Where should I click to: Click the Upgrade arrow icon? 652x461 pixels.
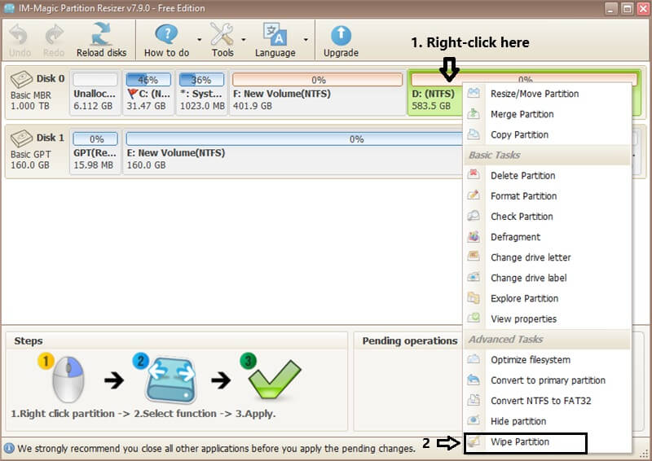[341, 35]
